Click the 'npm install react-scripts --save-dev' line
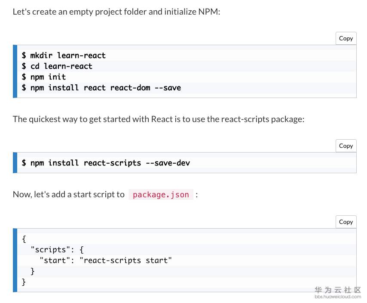Screen dimensions: 367x303 (x=106, y=163)
